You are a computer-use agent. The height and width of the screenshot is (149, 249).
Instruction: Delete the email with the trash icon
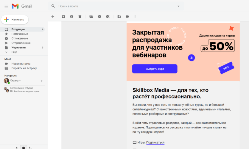pos(80,17)
